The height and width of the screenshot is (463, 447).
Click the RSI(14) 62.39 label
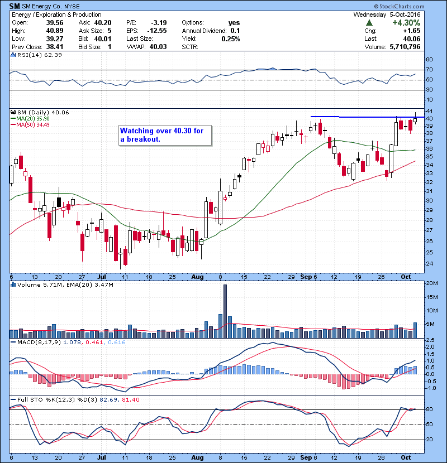pyautogui.click(x=40, y=55)
